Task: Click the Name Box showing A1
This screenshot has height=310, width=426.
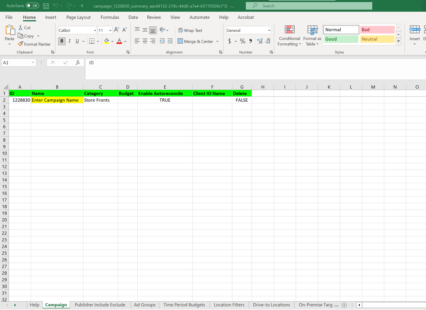Action: [x=16, y=63]
